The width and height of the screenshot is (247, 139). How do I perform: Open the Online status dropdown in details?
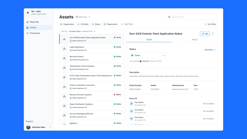click(x=148, y=56)
